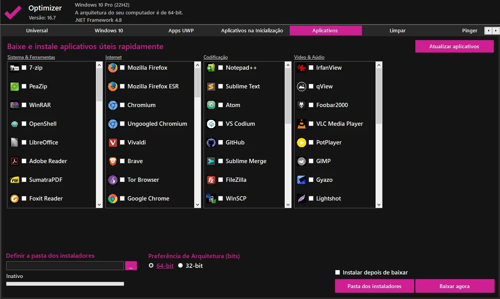Click the FileZilla icon

click(211, 180)
